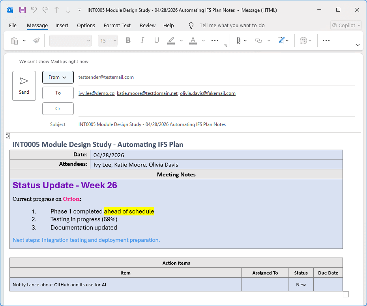Screen dimensions: 367x306
Task: Click the lightbulb Tell me icon
Action: [x=191, y=26]
